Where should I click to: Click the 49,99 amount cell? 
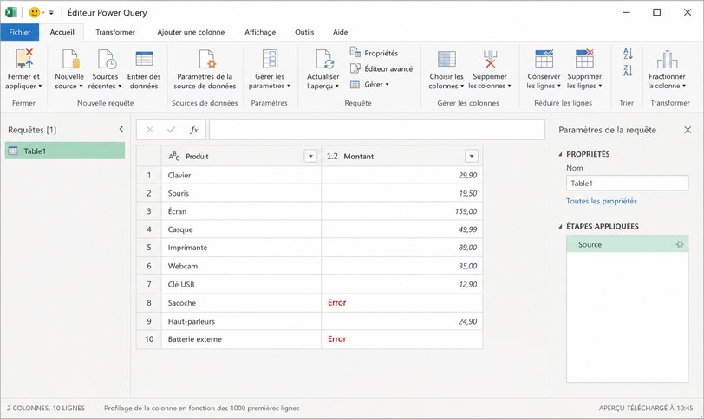coord(401,229)
